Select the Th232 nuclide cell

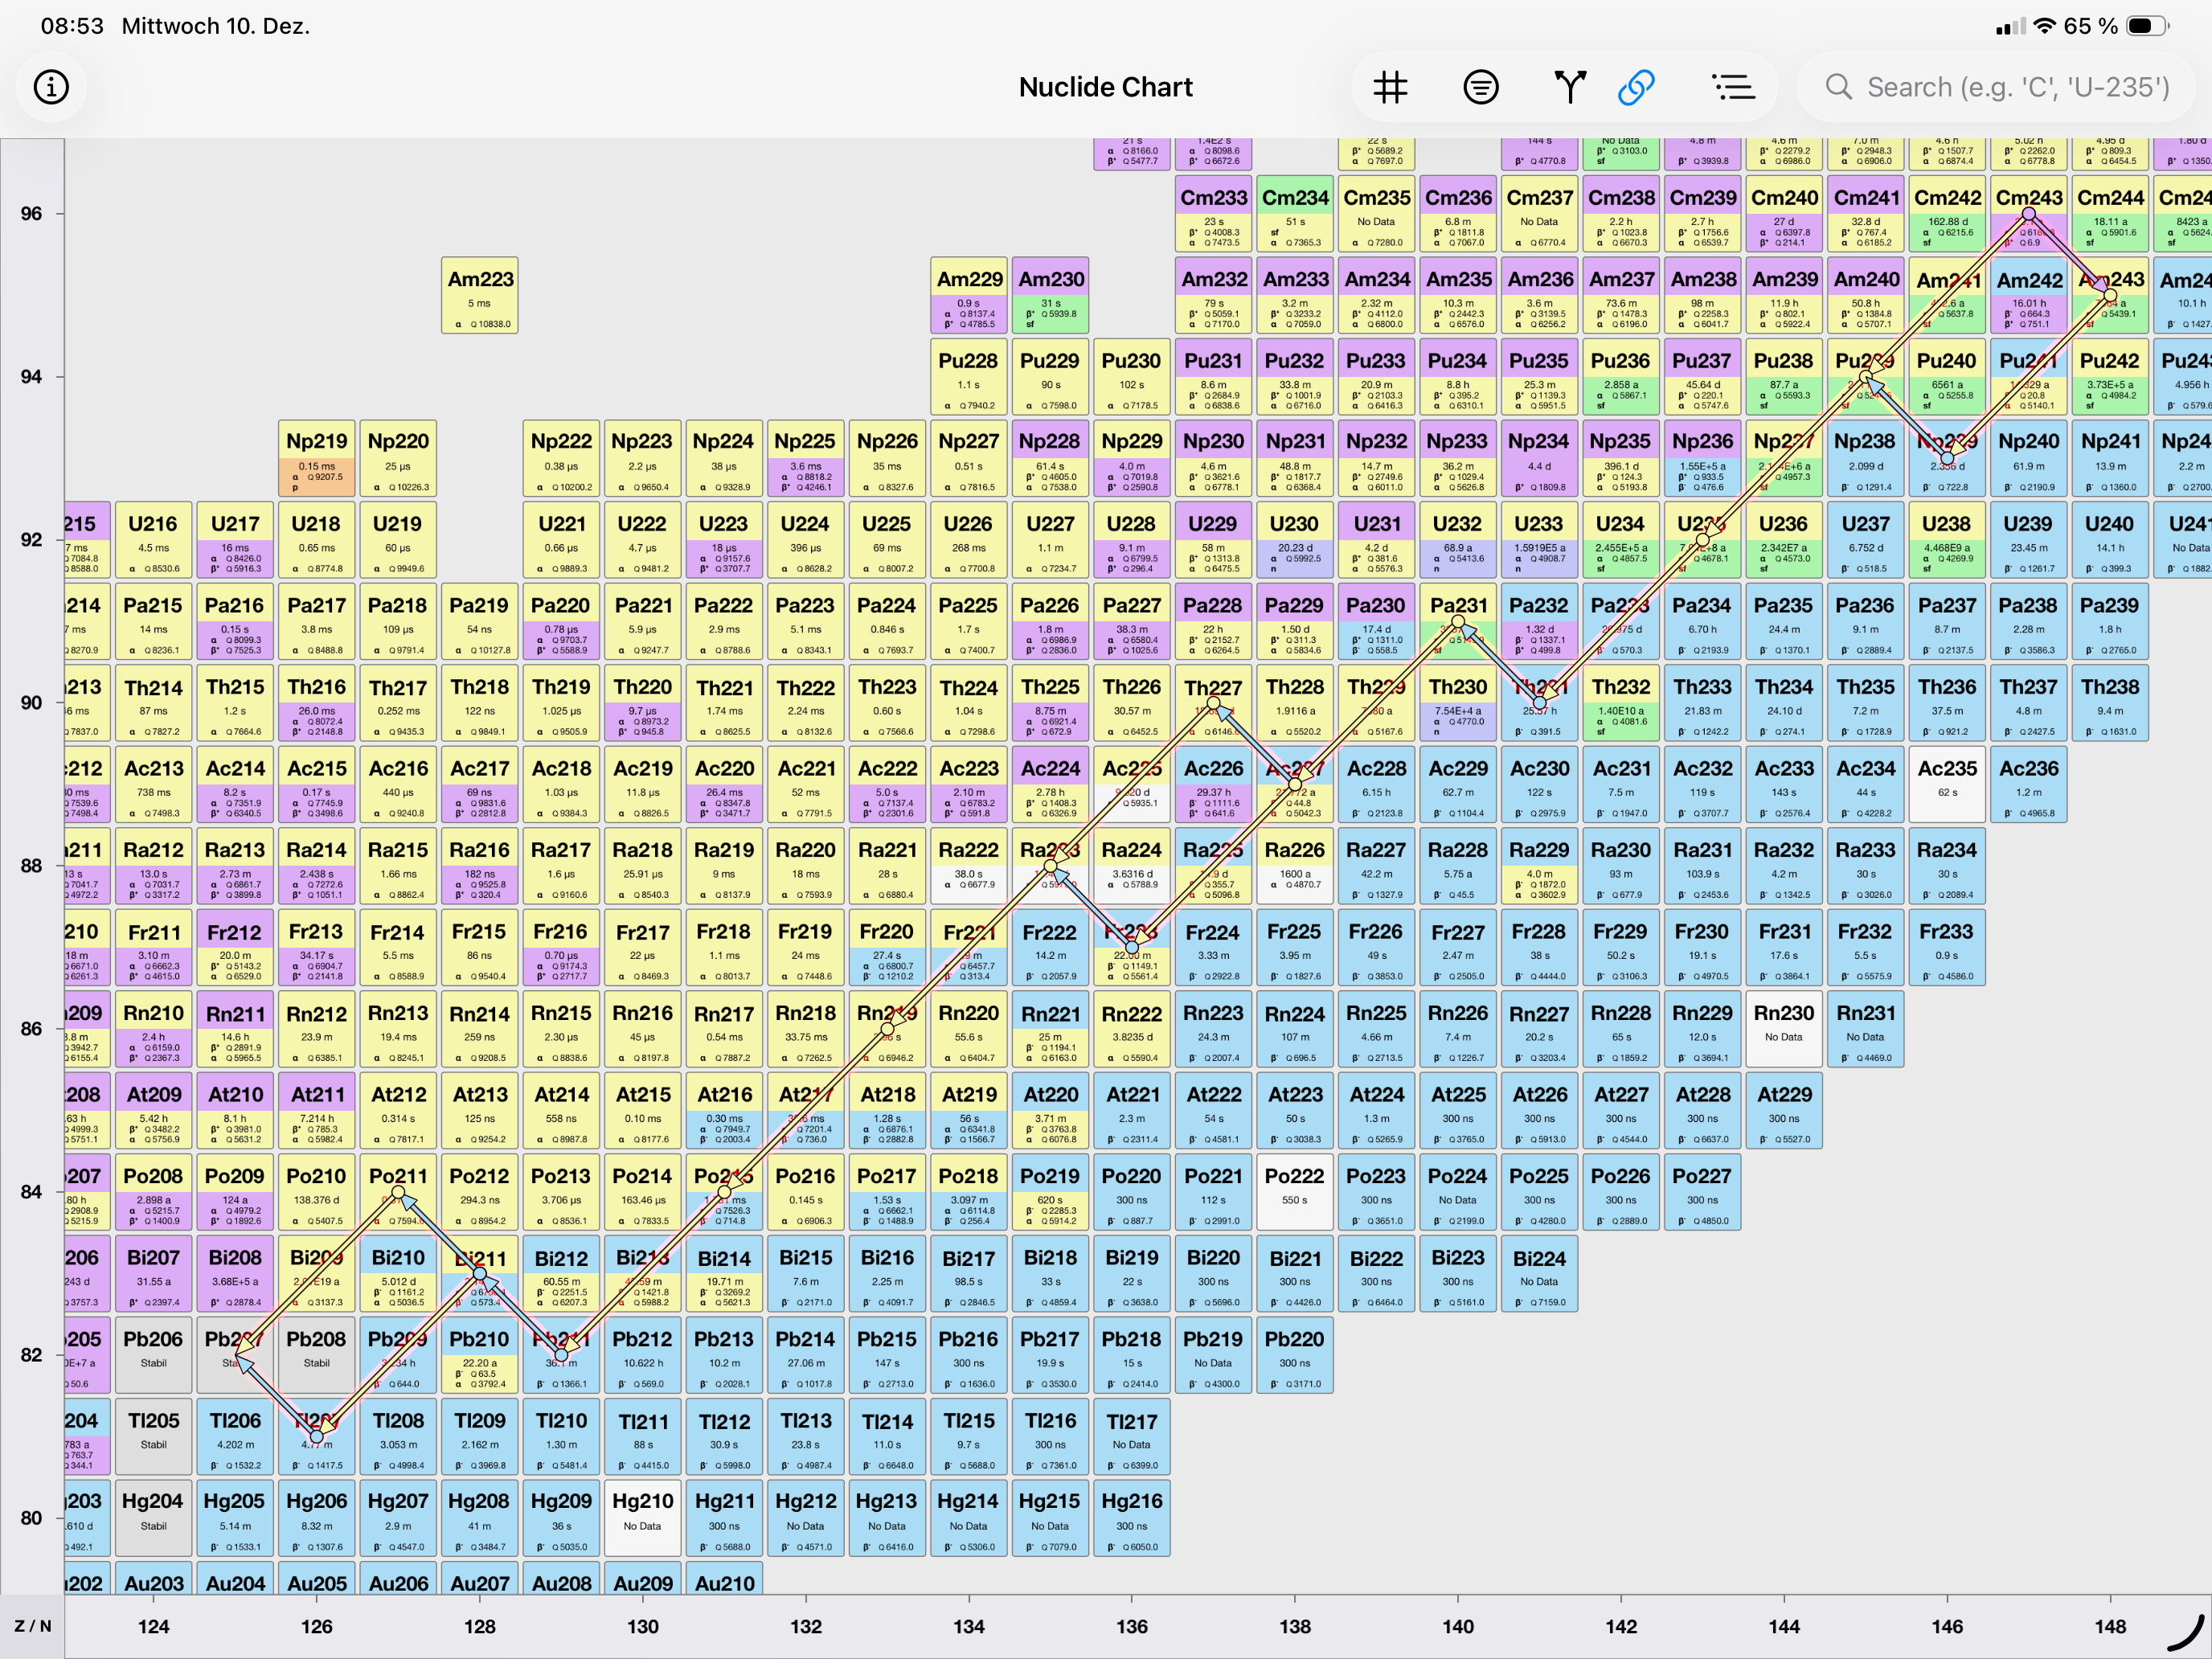[x=1621, y=703]
